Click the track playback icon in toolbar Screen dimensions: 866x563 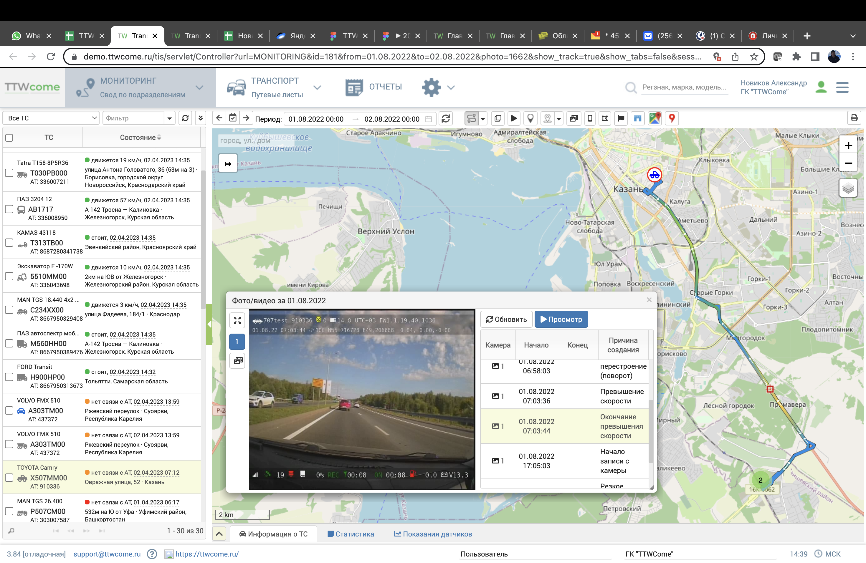[x=513, y=119]
